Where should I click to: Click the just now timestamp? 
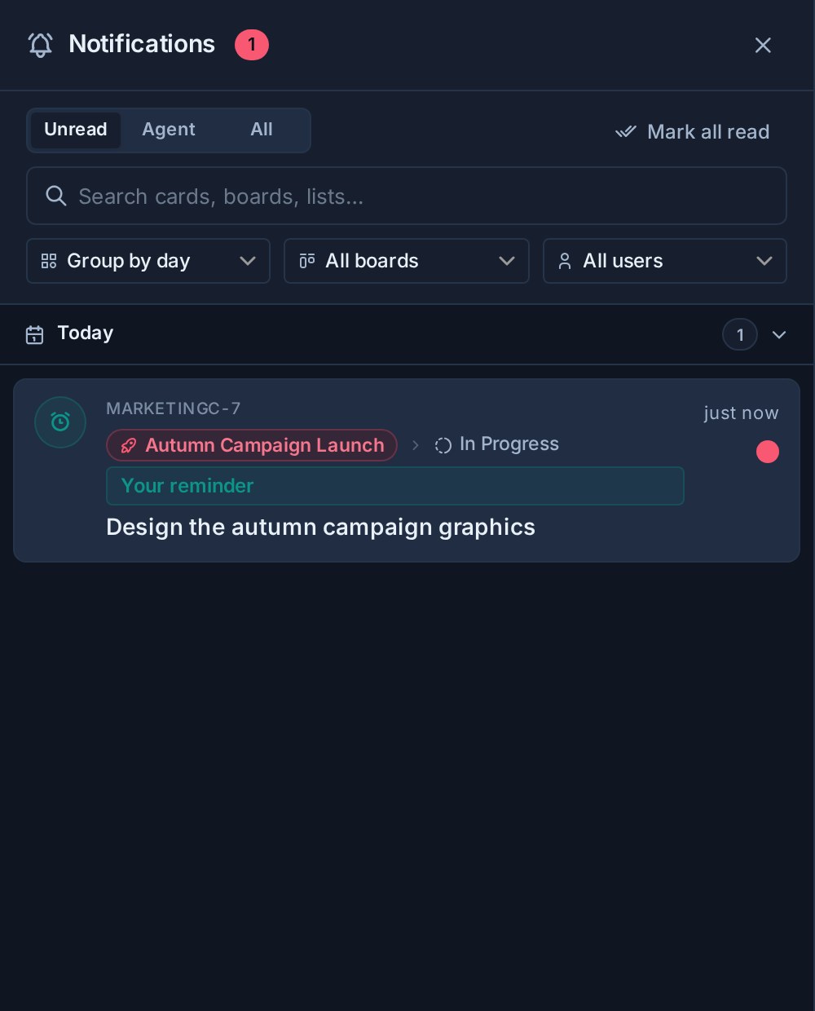(x=741, y=413)
